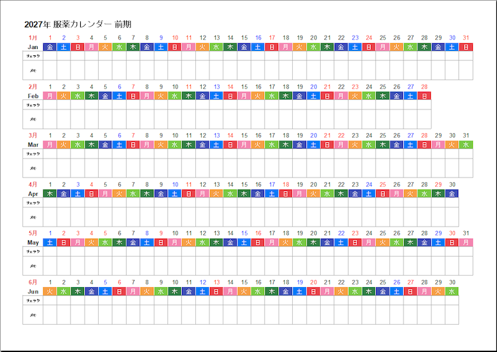Select the 6月 month label

click(32, 282)
